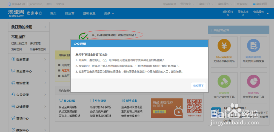The image size is (274, 132).
Task: Open the 卖家服务 dropdown
Action: pyautogui.click(x=225, y=4)
